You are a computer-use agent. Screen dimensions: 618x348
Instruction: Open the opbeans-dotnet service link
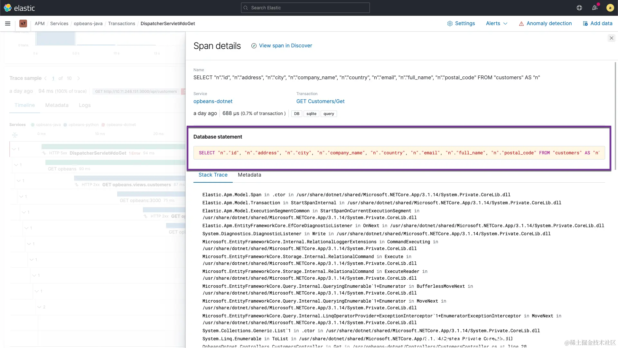tap(213, 101)
